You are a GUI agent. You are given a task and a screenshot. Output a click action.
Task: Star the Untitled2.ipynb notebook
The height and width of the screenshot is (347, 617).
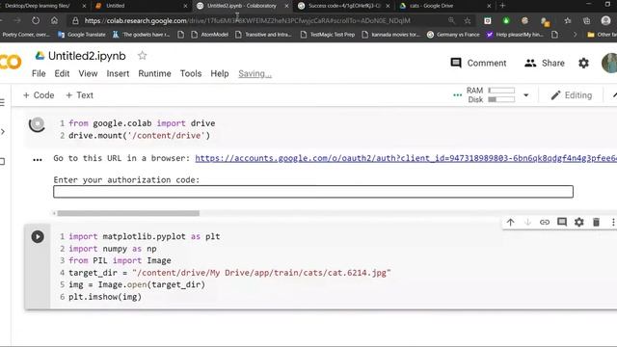tap(142, 56)
